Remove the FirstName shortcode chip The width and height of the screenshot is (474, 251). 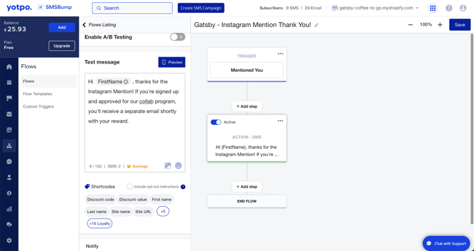pos(126,81)
